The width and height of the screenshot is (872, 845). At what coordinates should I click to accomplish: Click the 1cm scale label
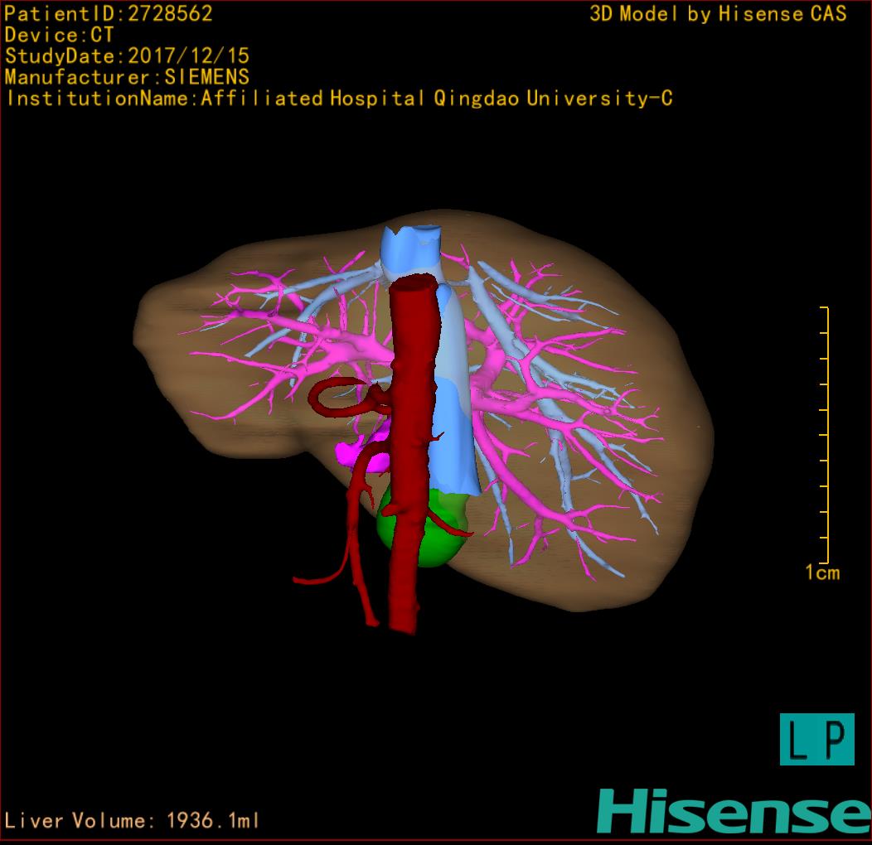tap(821, 572)
